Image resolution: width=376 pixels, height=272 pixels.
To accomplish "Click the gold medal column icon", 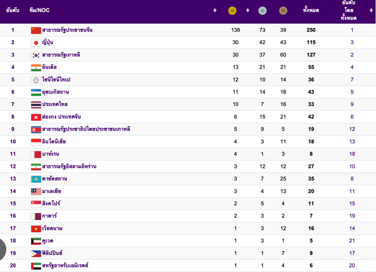I will click(232, 11).
